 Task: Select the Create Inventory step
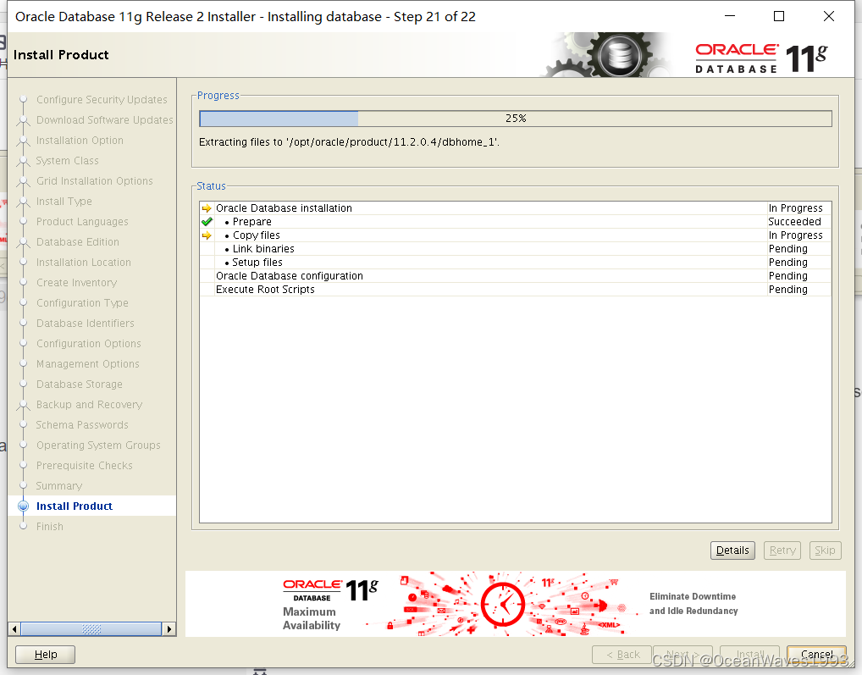click(76, 283)
